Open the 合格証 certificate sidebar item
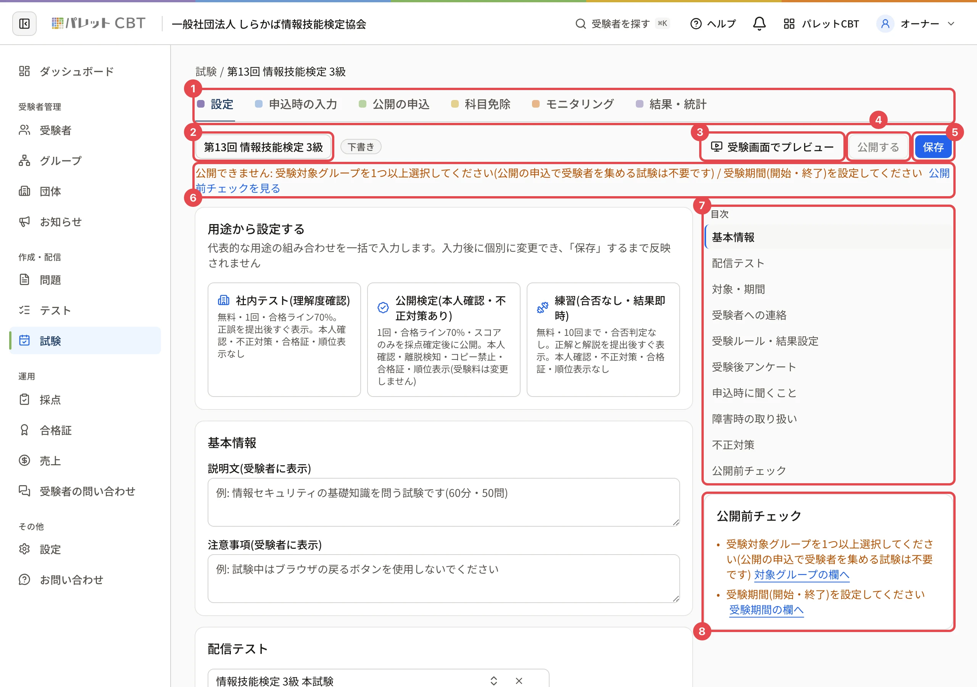This screenshot has width=977, height=687. (85, 431)
